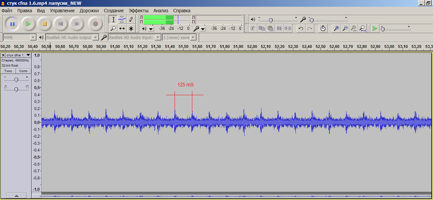Screen dimensions: 433x200
Task: Activate the Multi-tool asterisk icon
Action: (x=131, y=28)
